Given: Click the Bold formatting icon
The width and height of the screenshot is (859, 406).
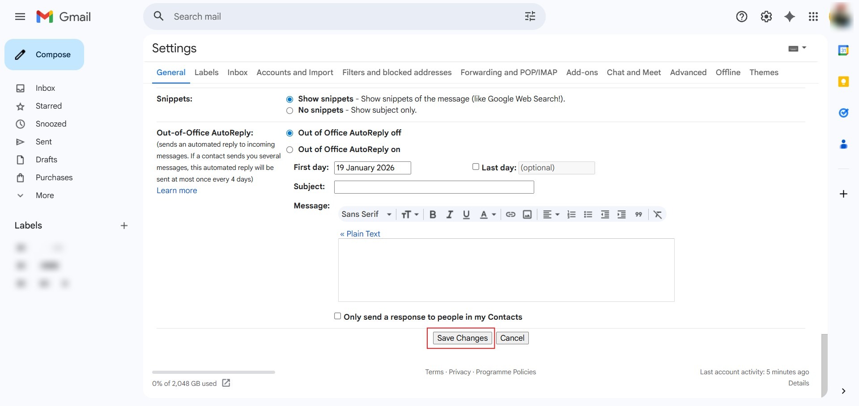Looking at the screenshot, I should pyautogui.click(x=433, y=215).
